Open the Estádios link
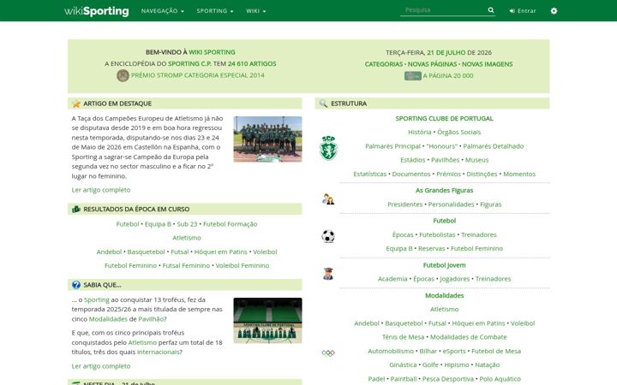This screenshot has width=617, height=385. click(413, 160)
